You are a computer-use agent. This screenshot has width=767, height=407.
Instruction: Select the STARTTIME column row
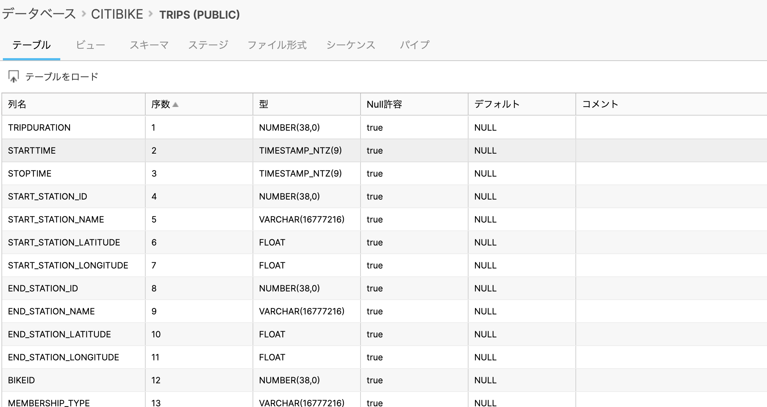pos(32,150)
